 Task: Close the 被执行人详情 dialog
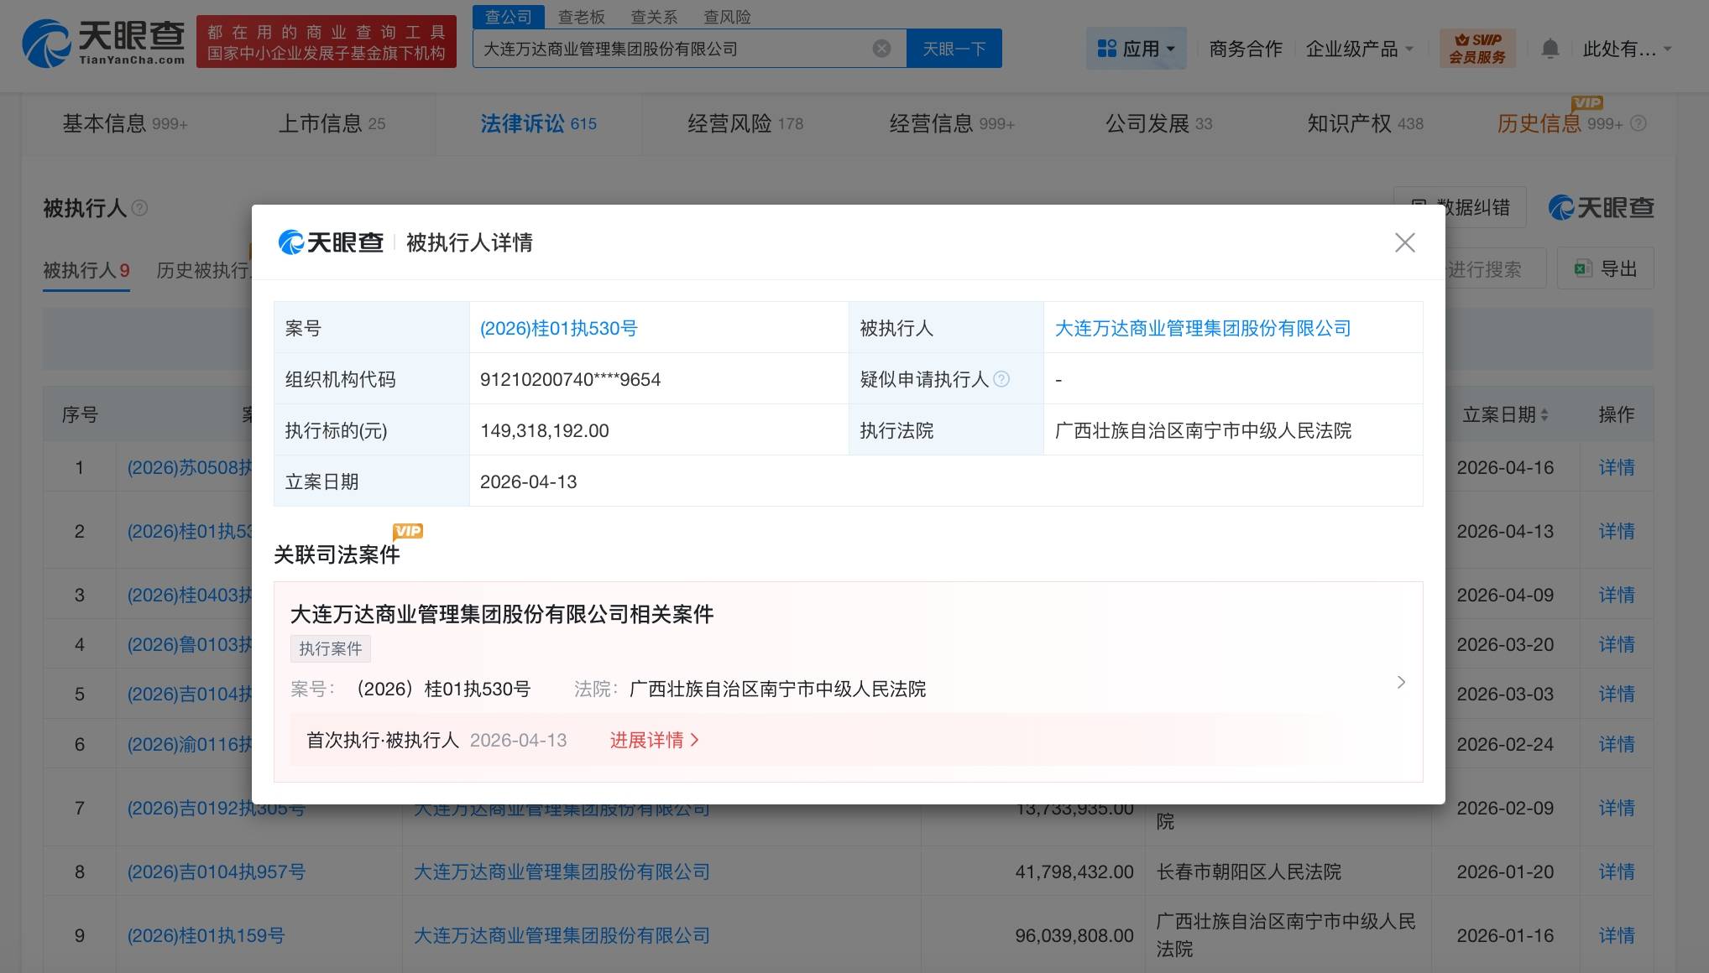coord(1404,242)
